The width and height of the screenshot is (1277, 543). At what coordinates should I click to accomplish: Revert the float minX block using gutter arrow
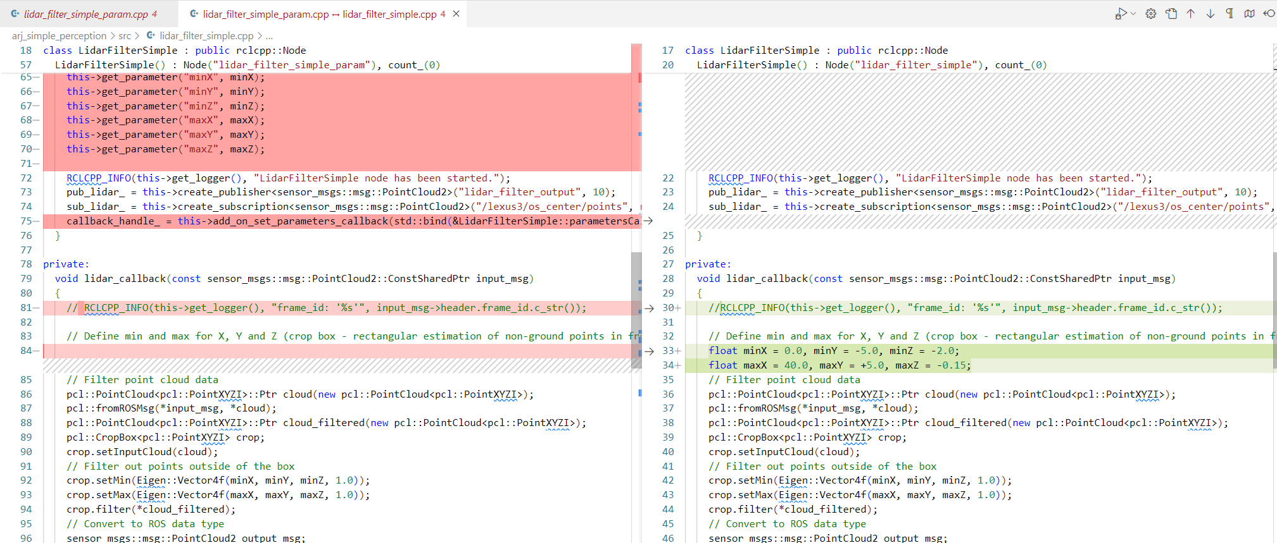(x=649, y=351)
